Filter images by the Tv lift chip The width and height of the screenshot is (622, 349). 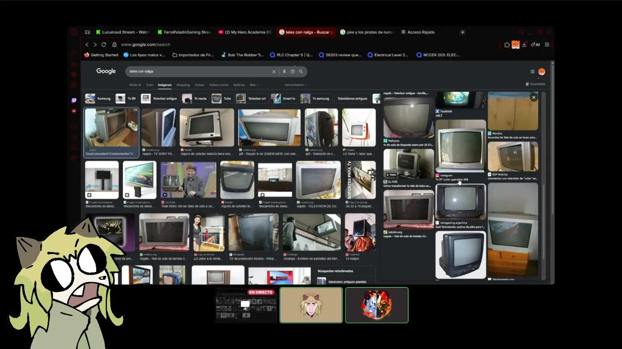coord(126,98)
